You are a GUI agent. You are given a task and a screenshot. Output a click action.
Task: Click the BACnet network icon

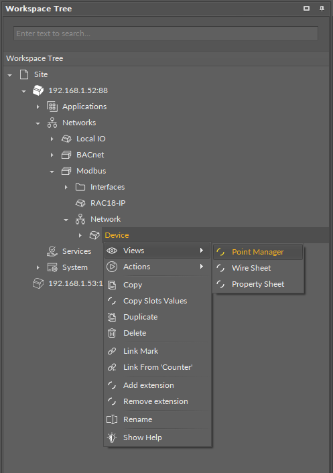click(66, 155)
